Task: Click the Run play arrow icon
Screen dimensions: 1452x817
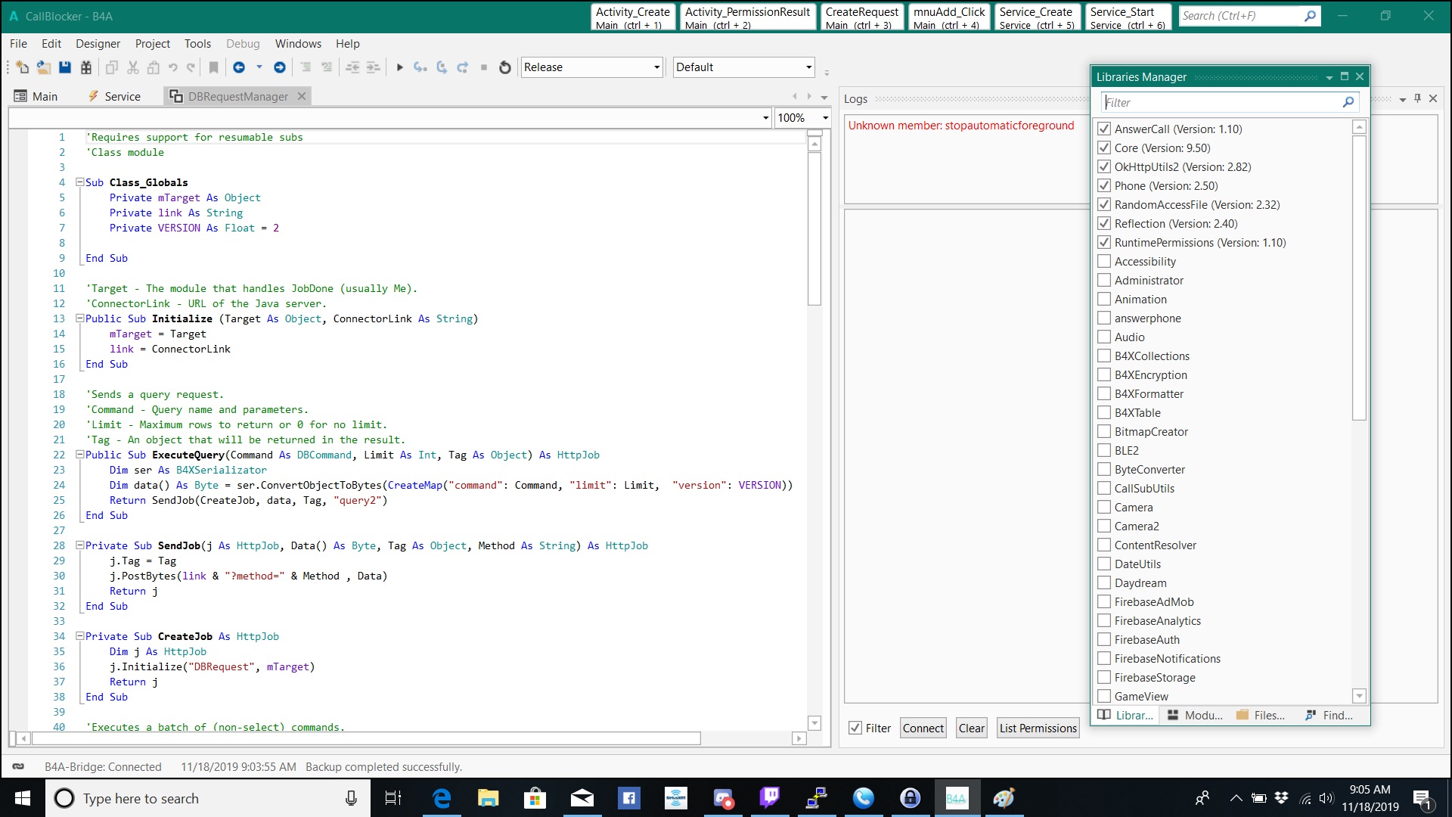Action: 399,67
